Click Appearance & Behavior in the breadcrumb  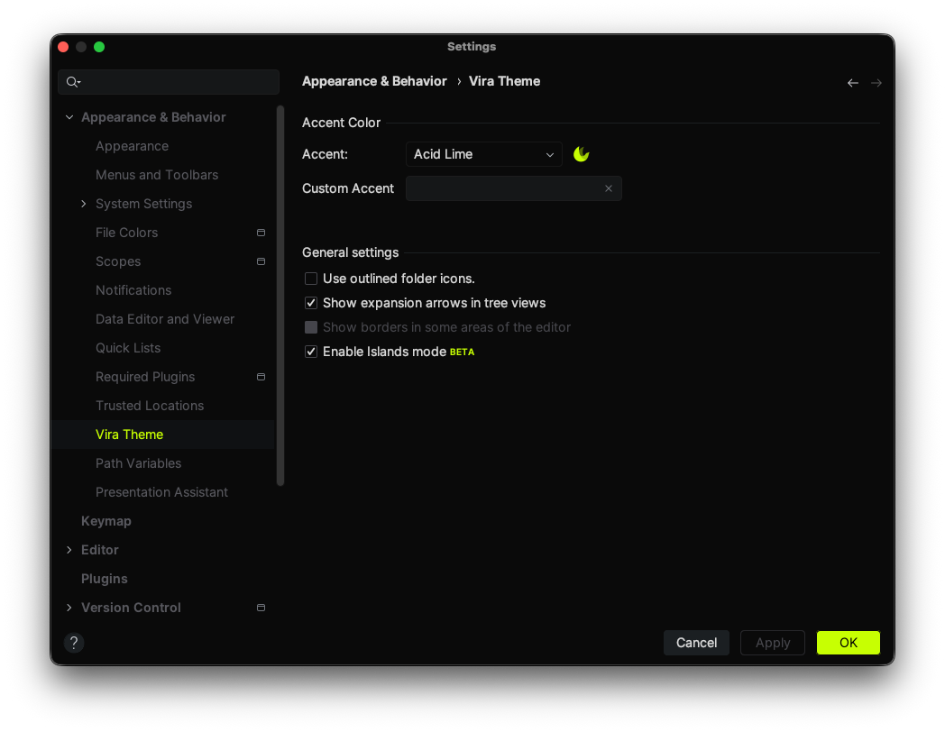pyautogui.click(x=374, y=81)
